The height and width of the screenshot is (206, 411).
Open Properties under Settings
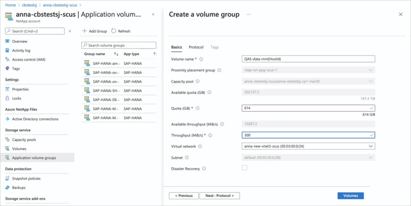(x=20, y=89)
